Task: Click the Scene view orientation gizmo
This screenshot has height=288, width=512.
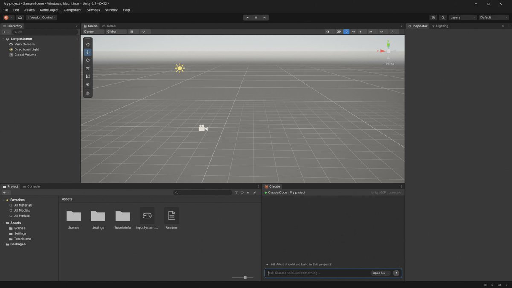Action: (x=387, y=51)
